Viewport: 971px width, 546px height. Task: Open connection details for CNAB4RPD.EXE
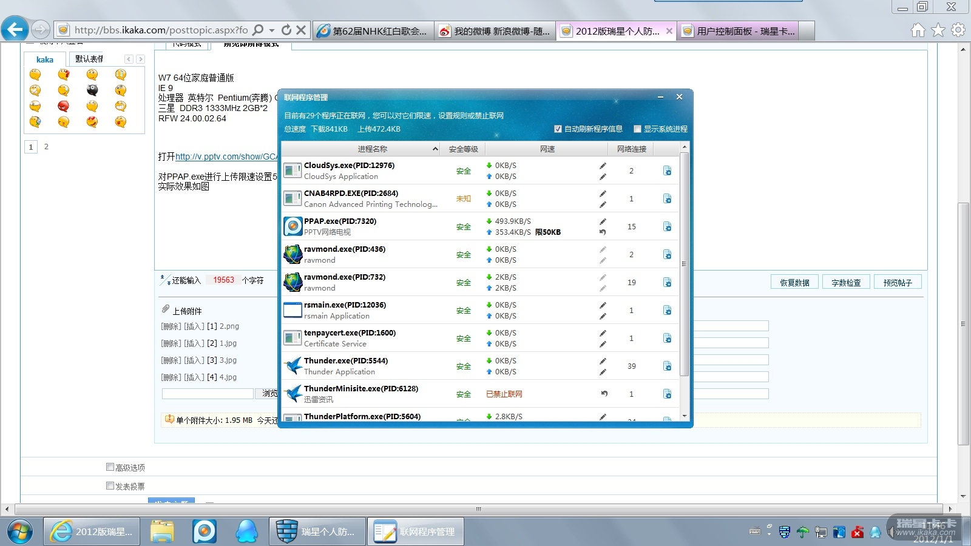click(x=667, y=199)
